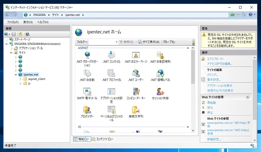Click サイト in the address breadcrumb
Image resolution: width=261 pixels, height=152 pixels.
[55, 15]
